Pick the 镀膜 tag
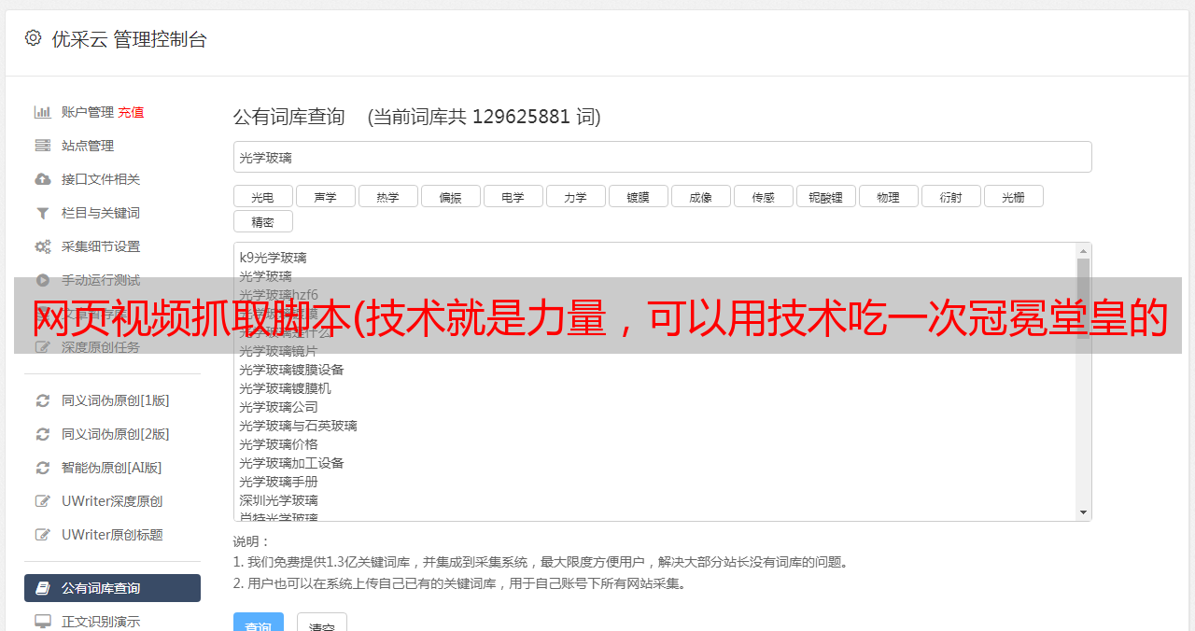The height and width of the screenshot is (631, 1195). pos(638,196)
